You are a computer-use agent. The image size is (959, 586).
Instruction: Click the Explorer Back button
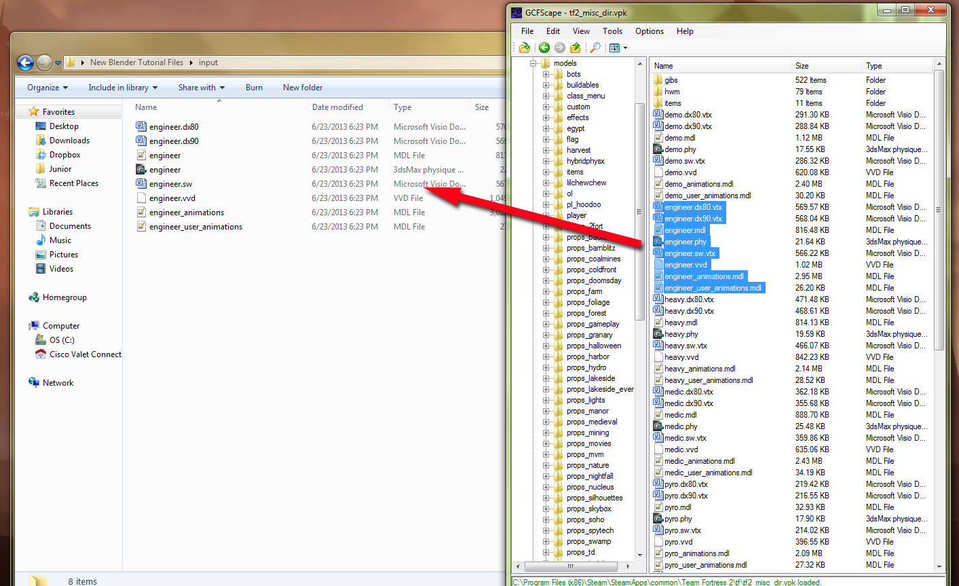[25, 63]
